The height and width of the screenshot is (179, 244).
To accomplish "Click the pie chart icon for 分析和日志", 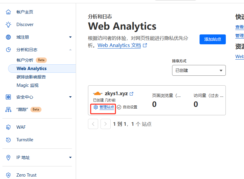I will [x=8, y=50].
